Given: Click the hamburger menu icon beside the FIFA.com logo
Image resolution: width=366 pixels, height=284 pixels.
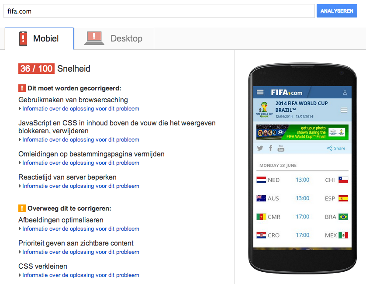Looking at the screenshot, I should 260,92.
